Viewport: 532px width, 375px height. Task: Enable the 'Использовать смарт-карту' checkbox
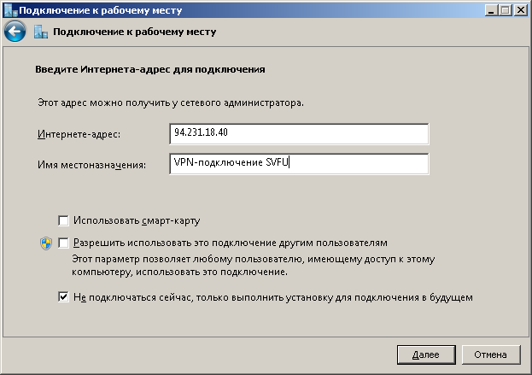(63, 220)
